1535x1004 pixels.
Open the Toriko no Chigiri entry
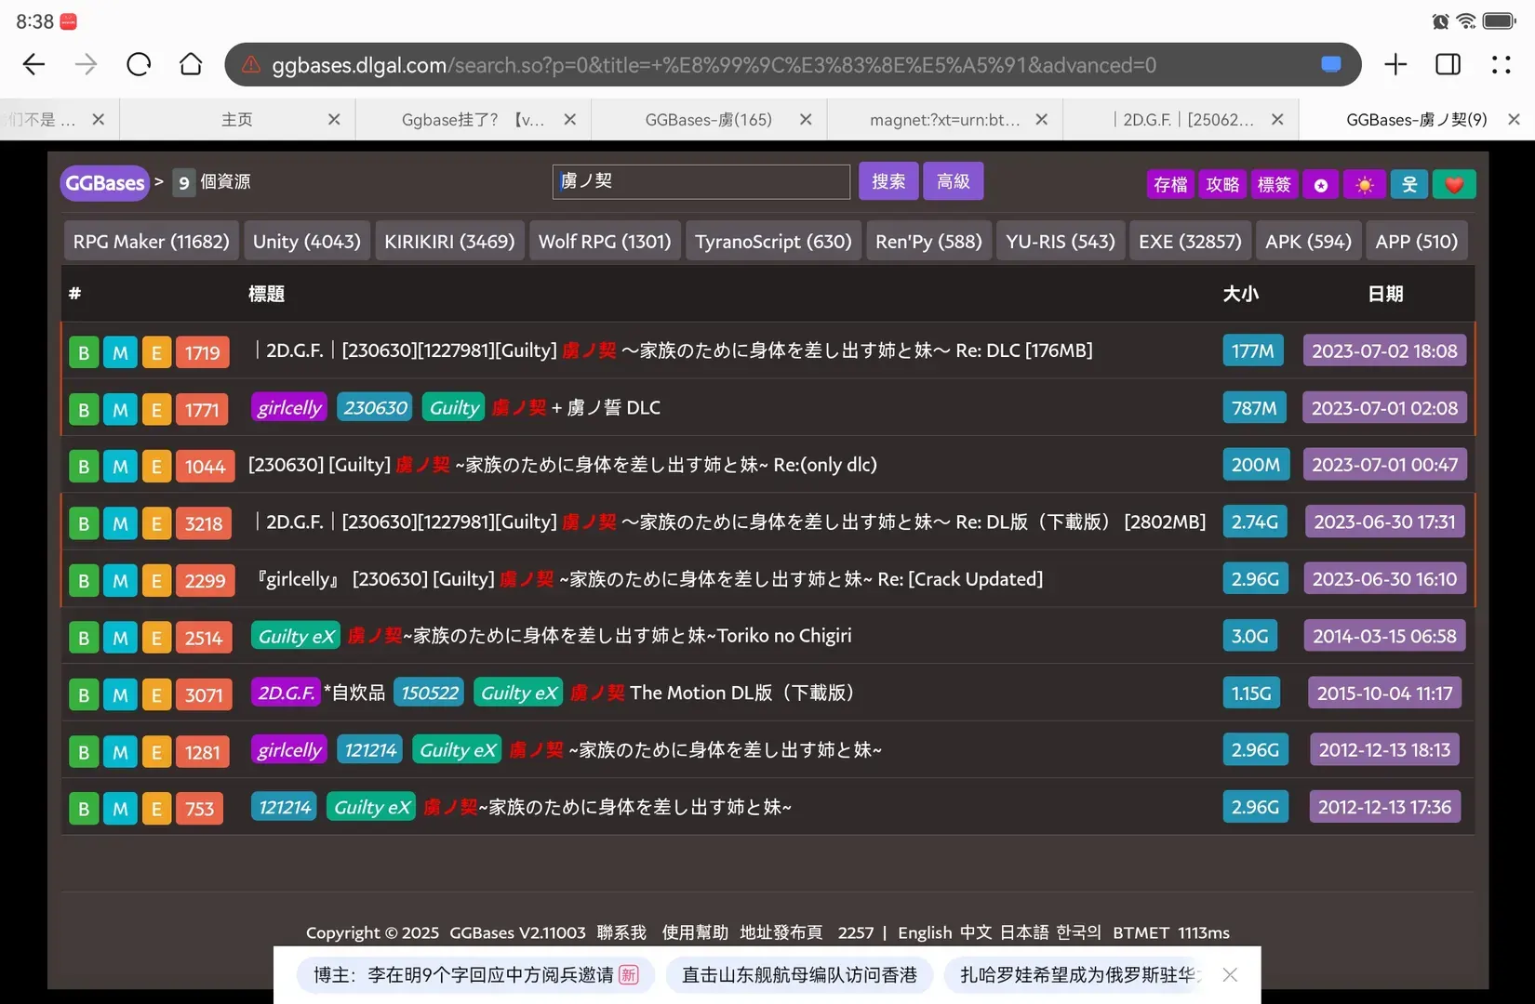[599, 636]
